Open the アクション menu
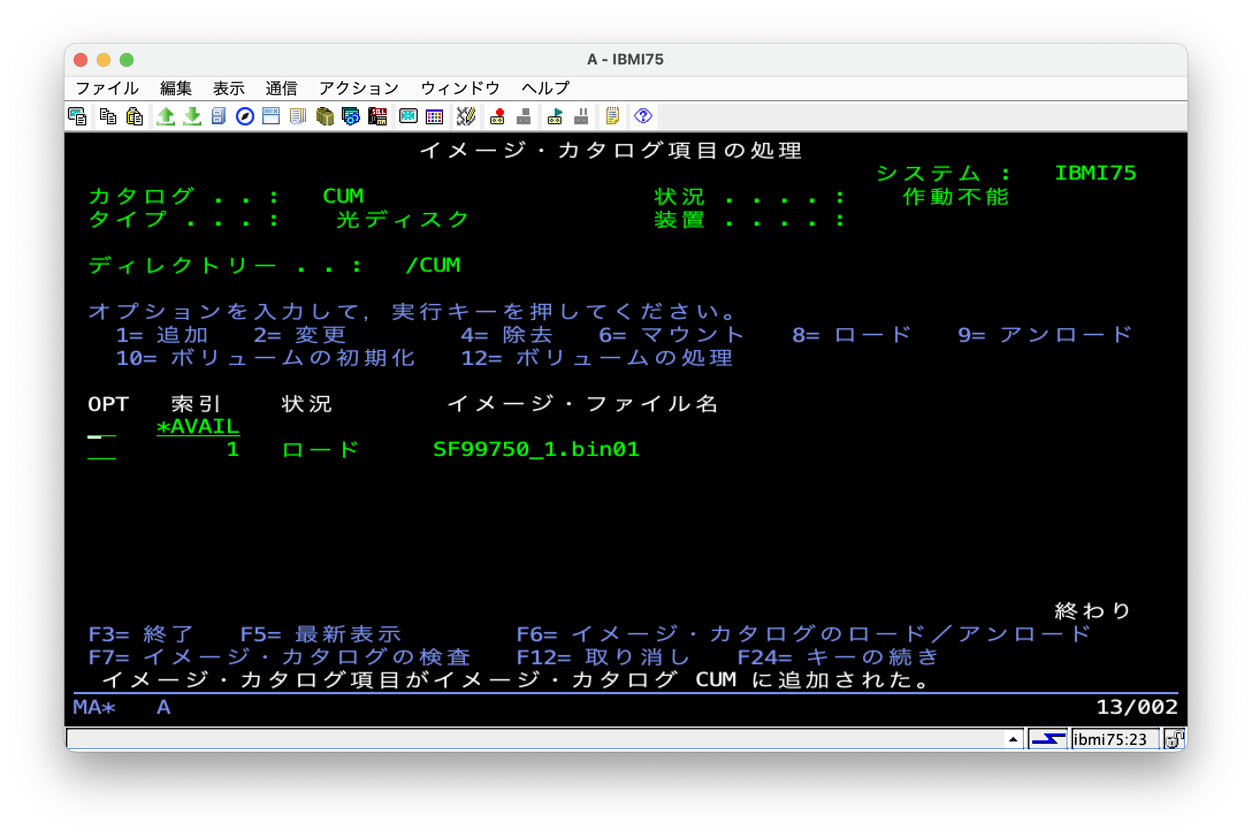Image resolution: width=1252 pixels, height=837 pixels. [x=358, y=88]
